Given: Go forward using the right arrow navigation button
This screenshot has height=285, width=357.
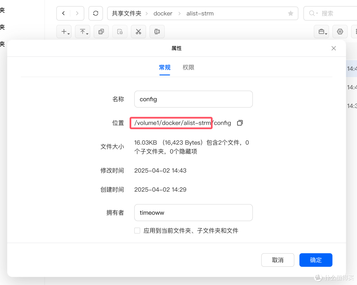Looking at the screenshot, I should tap(77, 14).
